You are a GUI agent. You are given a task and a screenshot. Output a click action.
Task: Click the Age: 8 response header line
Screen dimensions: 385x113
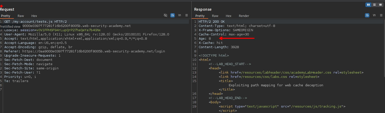tap(205, 39)
